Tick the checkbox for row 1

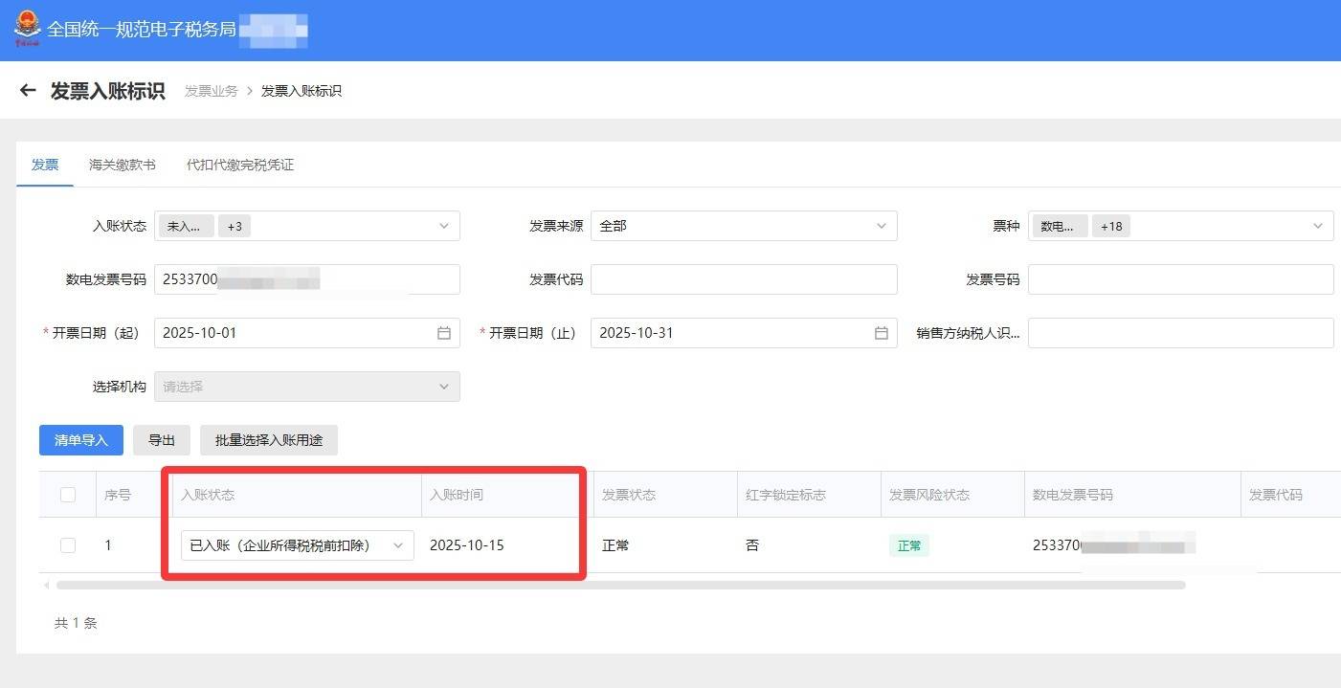[68, 545]
